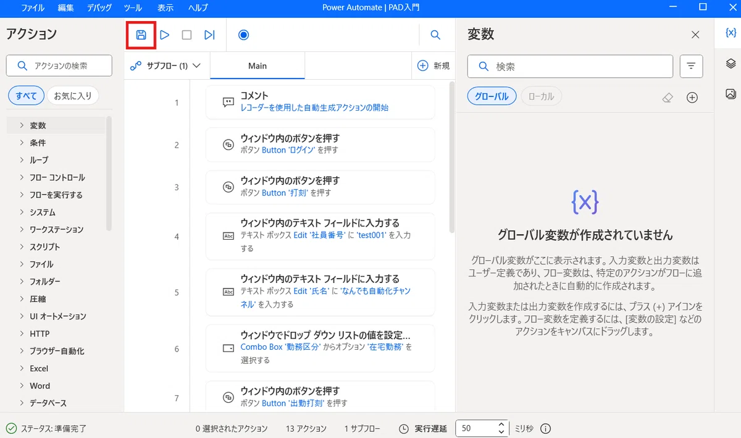741x438 pixels.
Task: Expand the ループ action group
Action: click(22, 160)
